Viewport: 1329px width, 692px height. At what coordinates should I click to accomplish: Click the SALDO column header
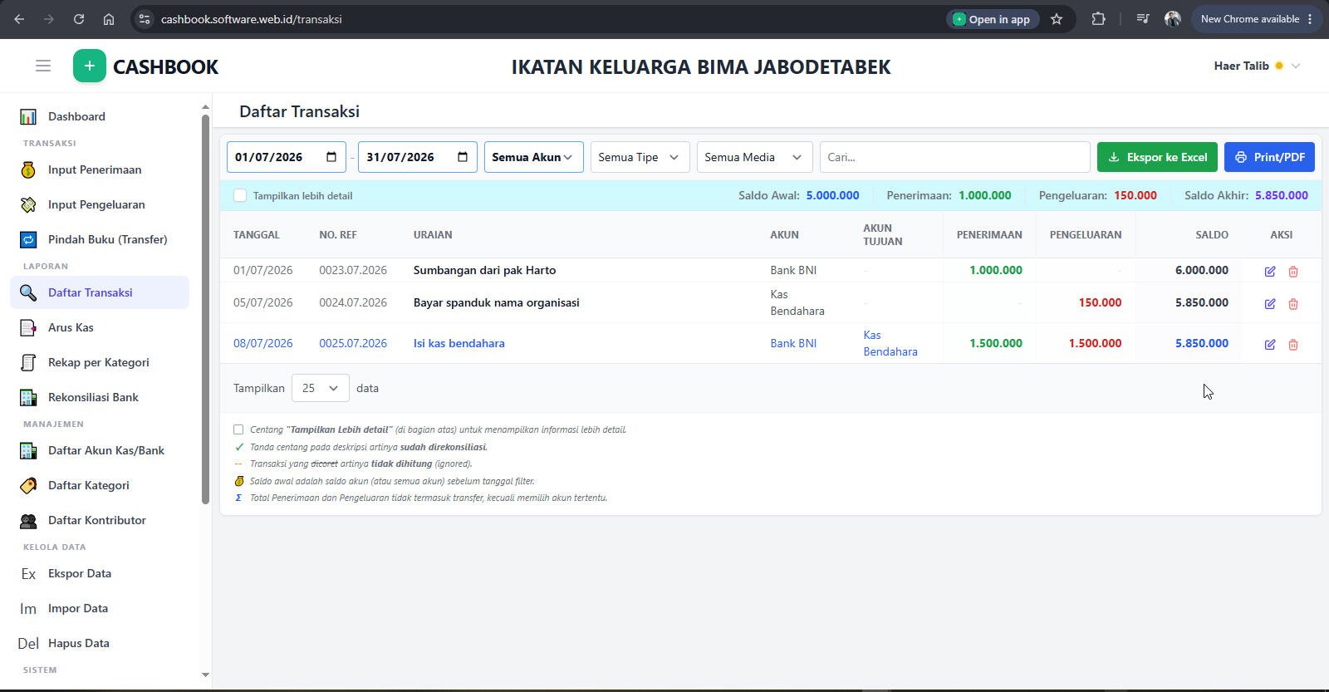coord(1212,235)
